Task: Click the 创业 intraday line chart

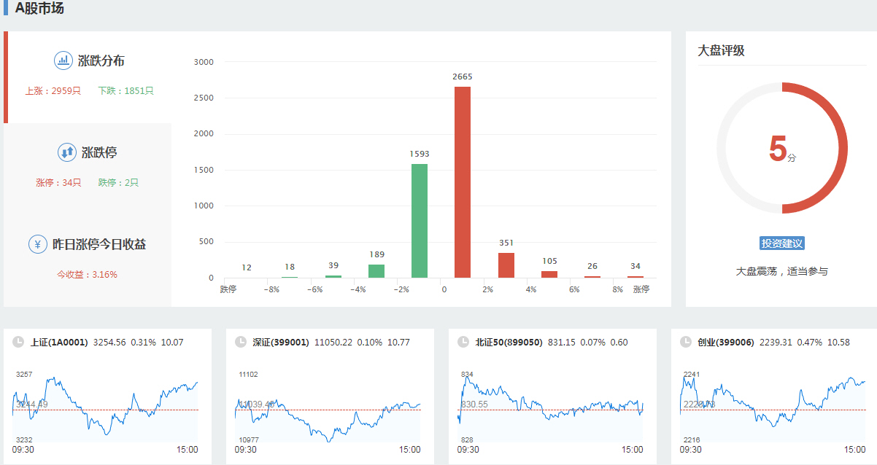Action: coord(772,408)
